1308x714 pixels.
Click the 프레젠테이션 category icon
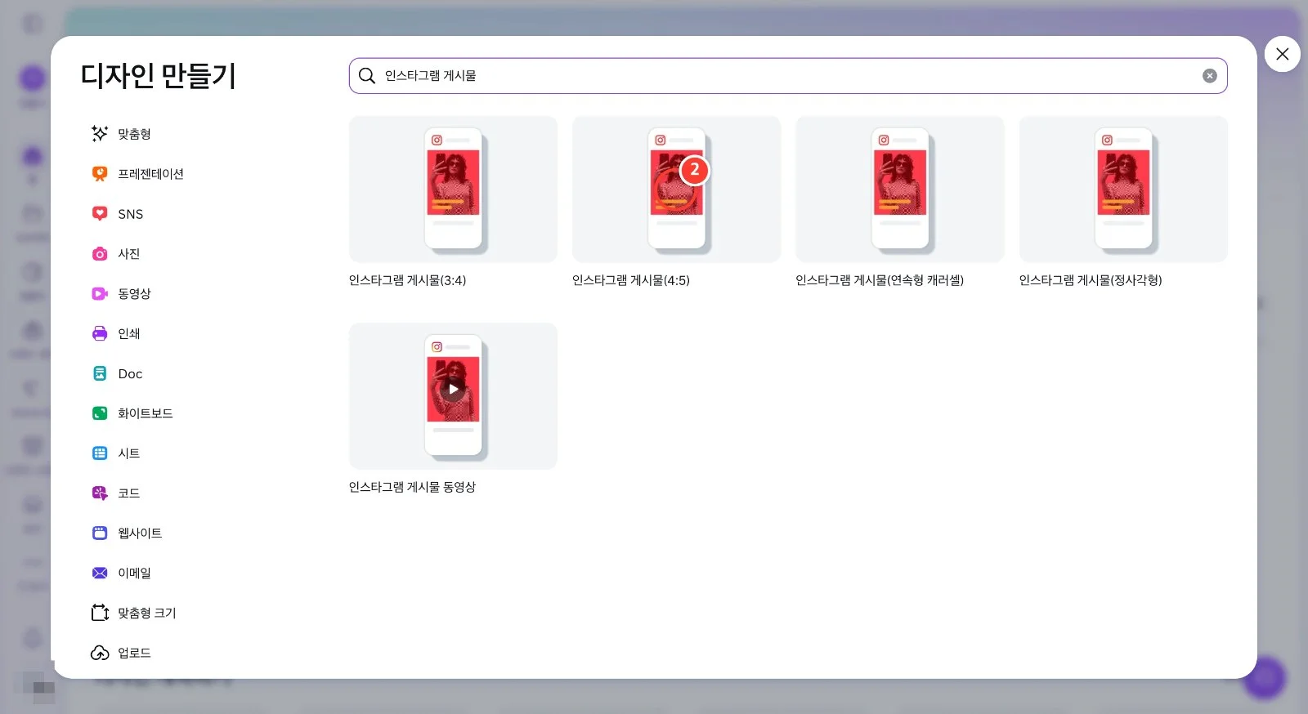pos(100,173)
